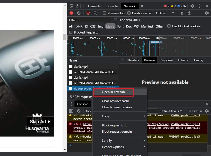The image size is (211, 156).
Task: Toggle the Media request filter
Action: [x=110, y=26]
